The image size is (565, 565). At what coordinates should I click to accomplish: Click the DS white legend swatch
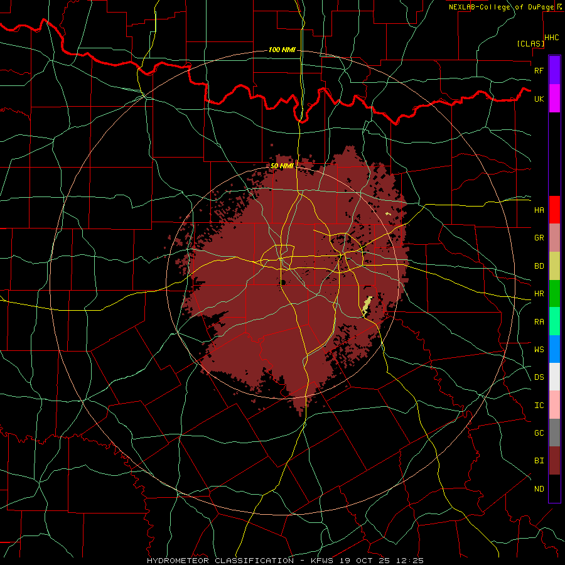(554, 377)
